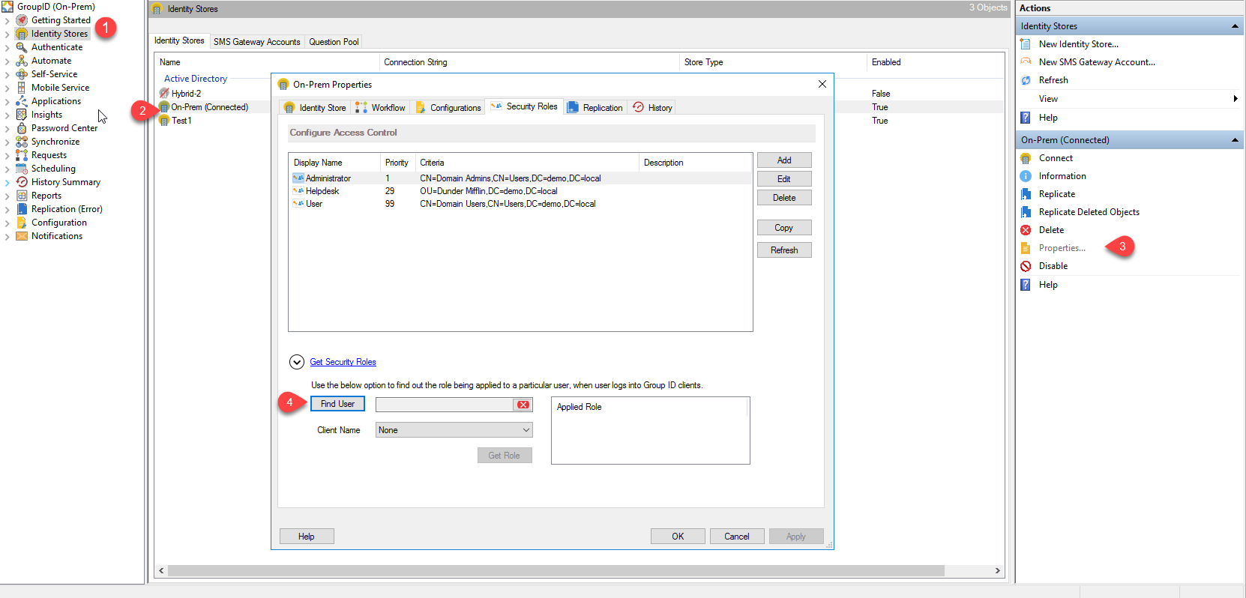Open the Replication (Error) icon
Viewport: 1246px width, 598px height.
(x=22, y=209)
